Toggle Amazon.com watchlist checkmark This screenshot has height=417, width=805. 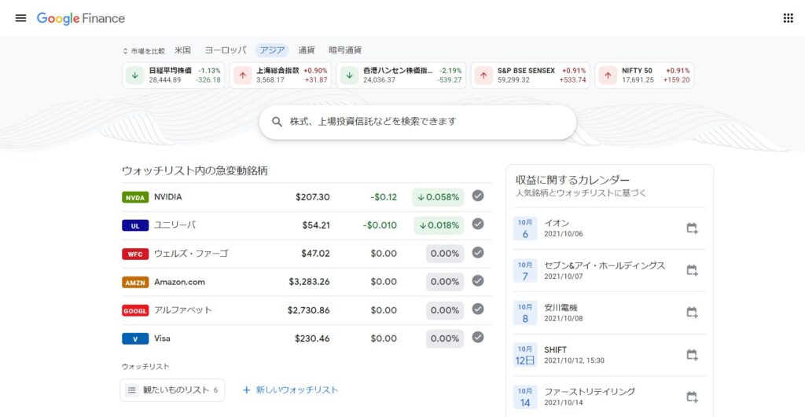(x=477, y=281)
